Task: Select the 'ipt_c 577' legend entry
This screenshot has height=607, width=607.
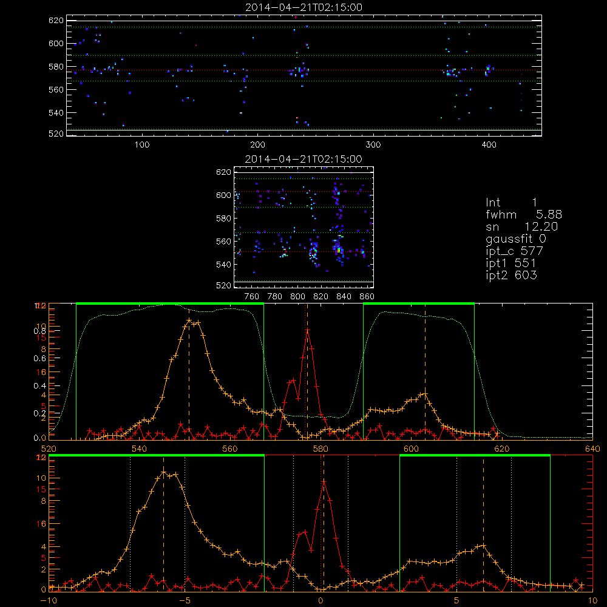Action: [x=515, y=251]
